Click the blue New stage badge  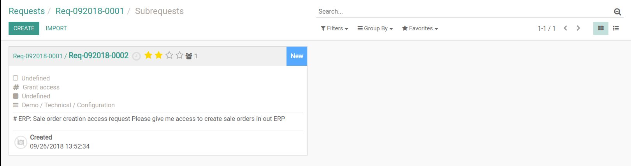pos(297,56)
